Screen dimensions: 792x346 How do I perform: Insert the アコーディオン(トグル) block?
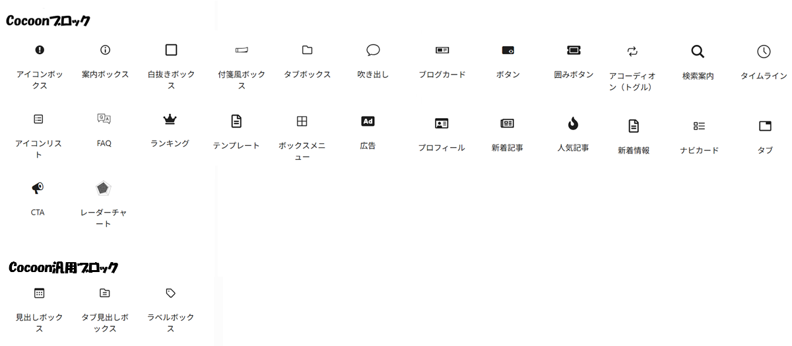click(x=632, y=52)
